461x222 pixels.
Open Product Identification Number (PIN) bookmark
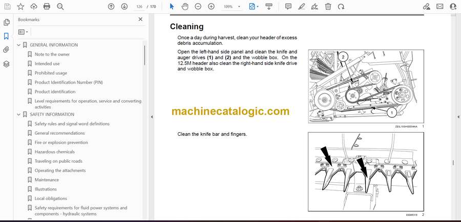pyautogui.click(x=69, y=83)
